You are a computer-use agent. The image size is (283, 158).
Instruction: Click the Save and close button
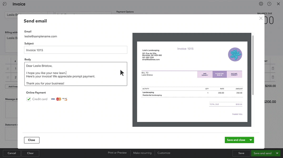pos(236,140)
